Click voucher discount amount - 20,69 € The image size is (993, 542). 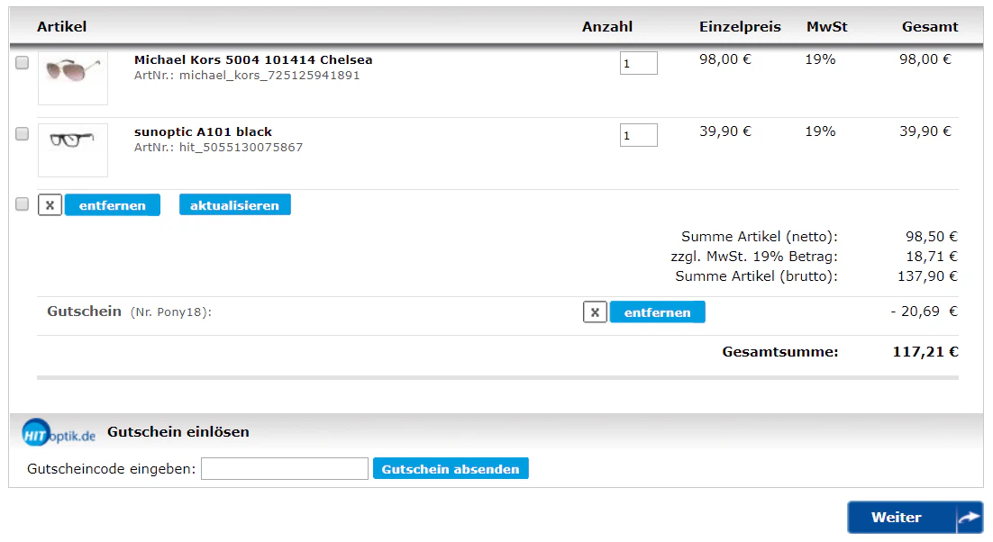924,312
